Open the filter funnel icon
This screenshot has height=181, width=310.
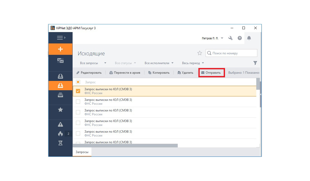(255, 63)
